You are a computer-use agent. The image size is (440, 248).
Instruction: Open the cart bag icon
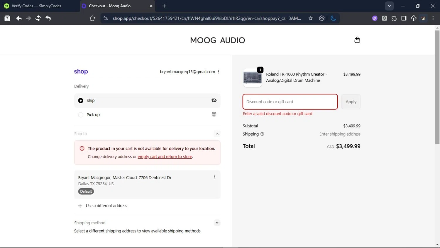(357, 40)
